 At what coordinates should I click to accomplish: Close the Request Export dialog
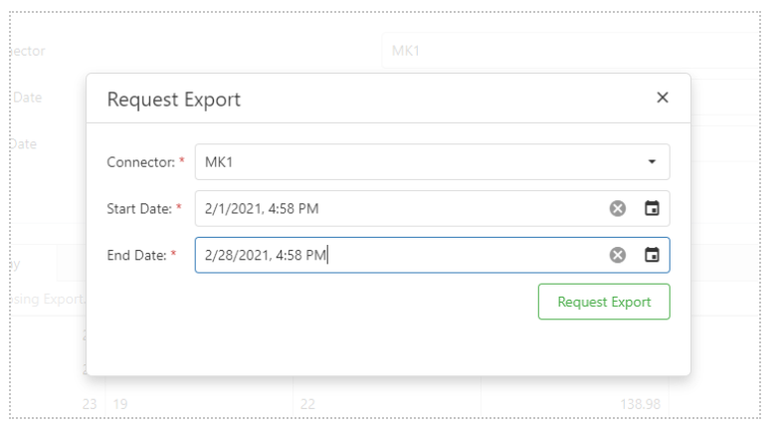[x=663, y=98]
